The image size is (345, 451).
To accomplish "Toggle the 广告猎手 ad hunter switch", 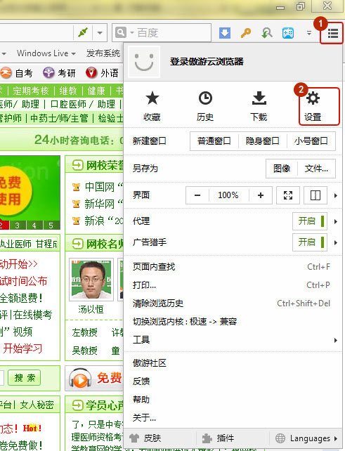I will pyautogui.click(x=310, y=242).
